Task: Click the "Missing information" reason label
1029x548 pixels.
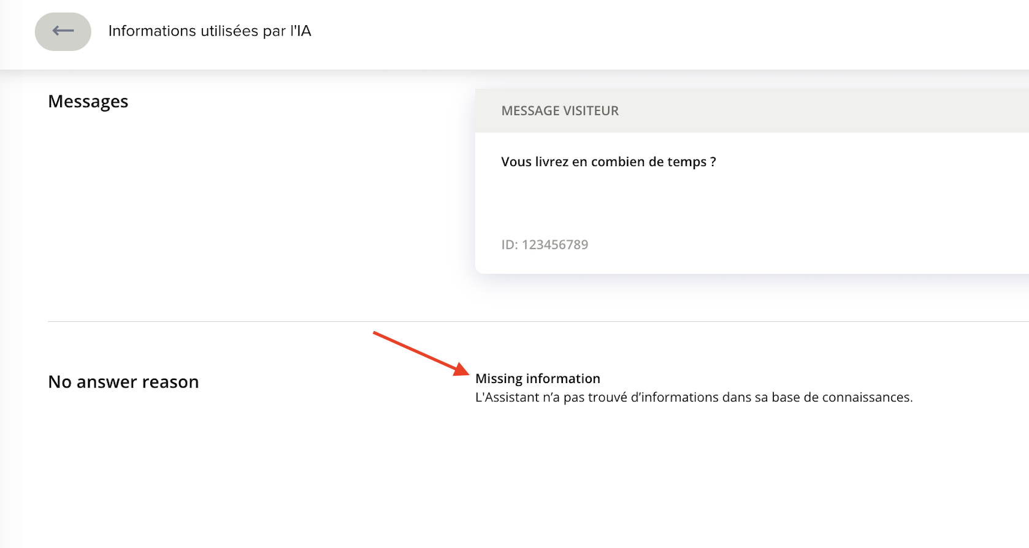Action: 537,378
